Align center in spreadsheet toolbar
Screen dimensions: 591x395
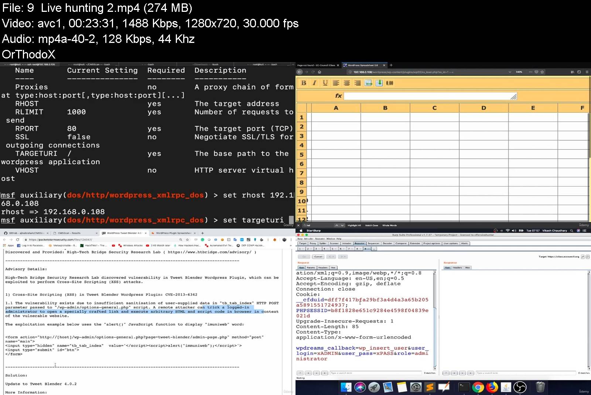click(346, 83)
